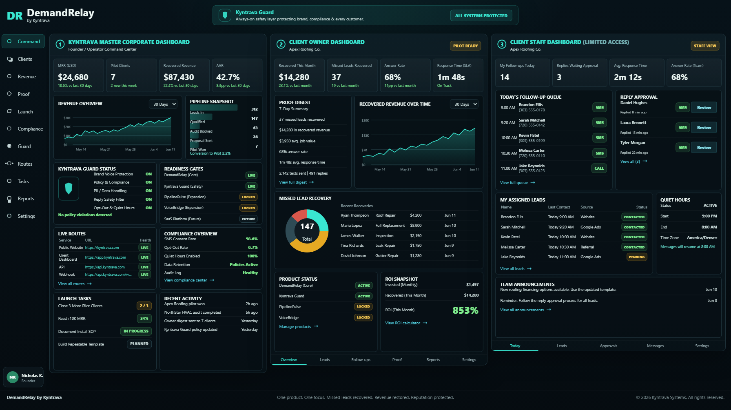Image resolution: width=731 pixels, height=410 pixels.
Task: Click the Revenue sidebar icon
Action: (x=9, y=76)
